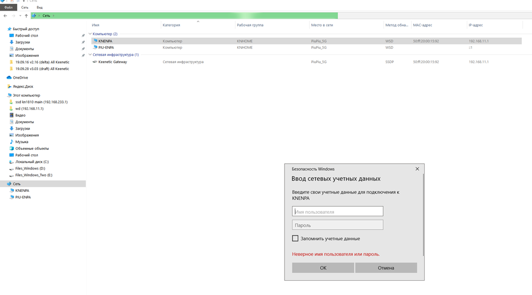Click the Видео folder icon

click(x=12, y=115)
